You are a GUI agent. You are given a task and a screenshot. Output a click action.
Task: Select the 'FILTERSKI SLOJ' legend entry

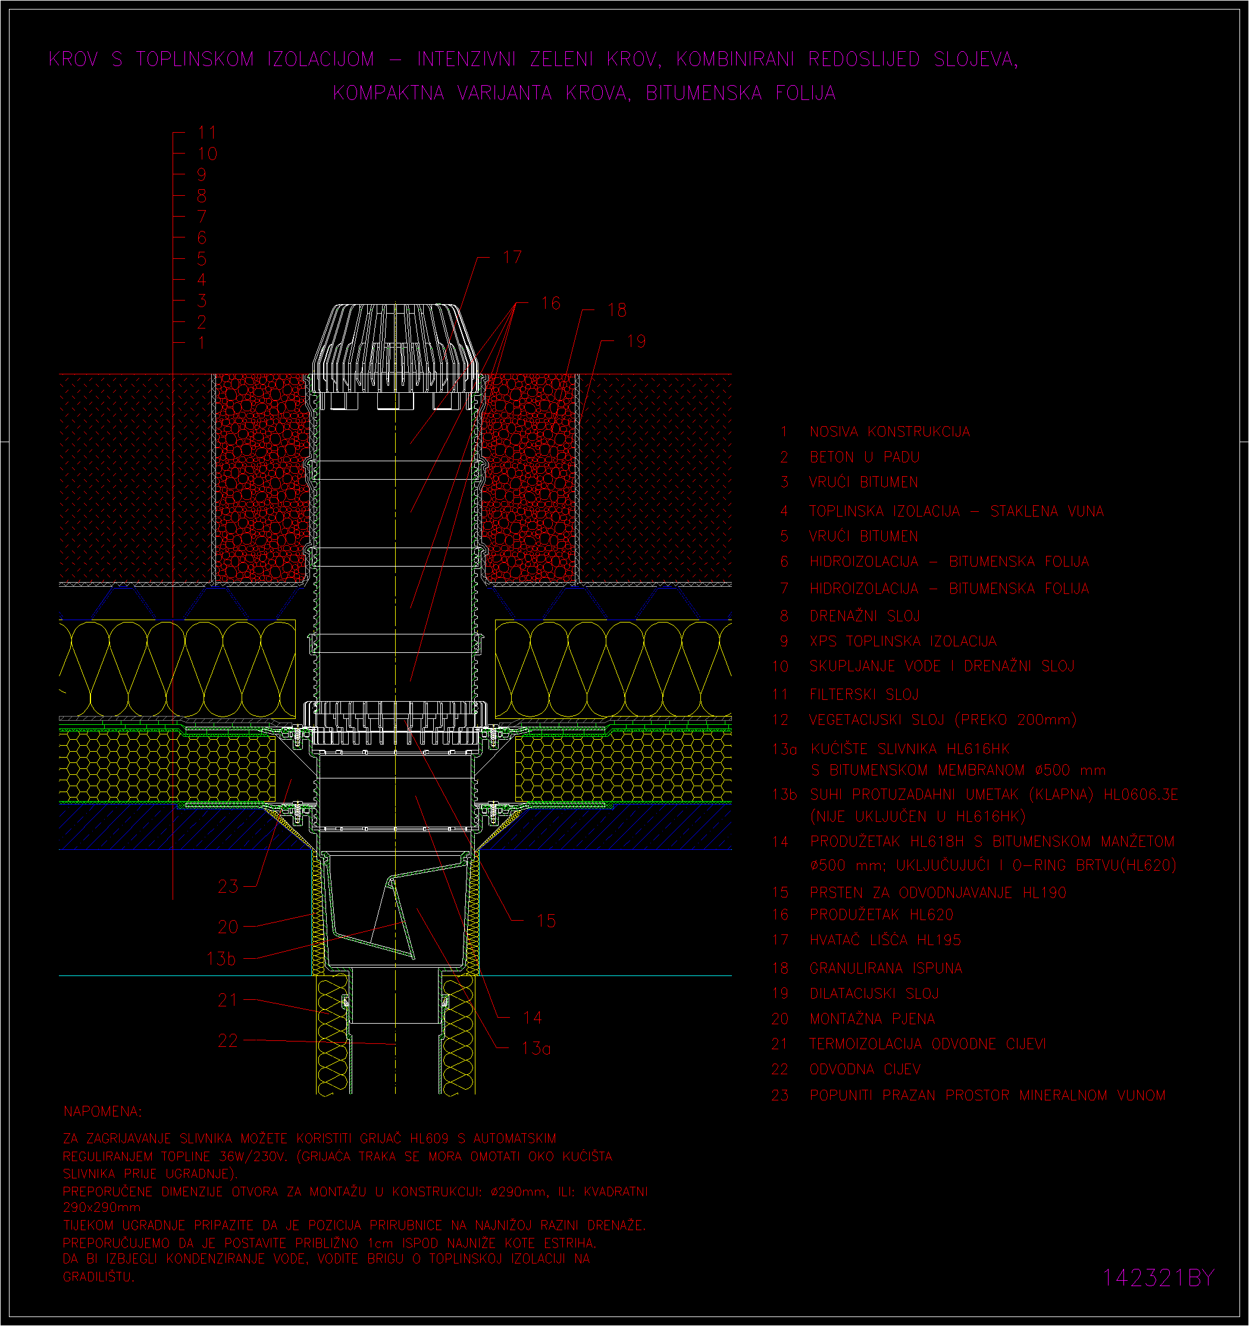pyautogui.click(x=863, y=695)
